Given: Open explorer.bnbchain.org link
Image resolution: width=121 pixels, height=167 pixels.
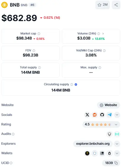Looking at the screenshot, I should point(93,144).
